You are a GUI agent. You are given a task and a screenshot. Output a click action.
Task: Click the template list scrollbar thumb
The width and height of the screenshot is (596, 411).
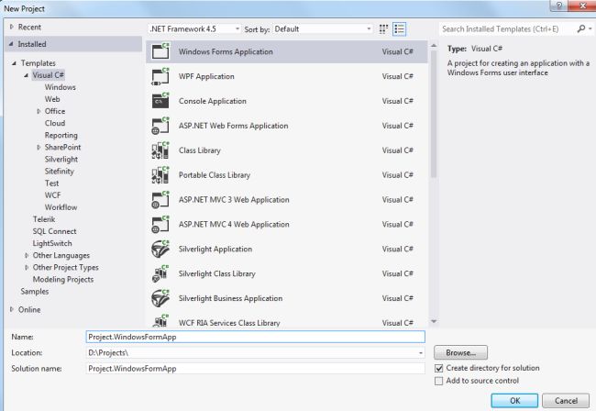pyautogui.click(x=434, y=113)
